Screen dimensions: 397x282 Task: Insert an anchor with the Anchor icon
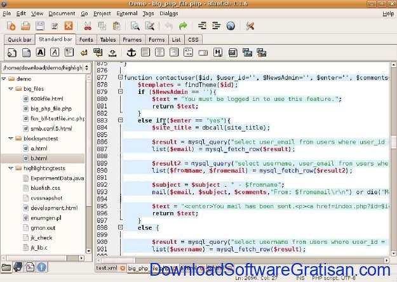pos(131,53)
